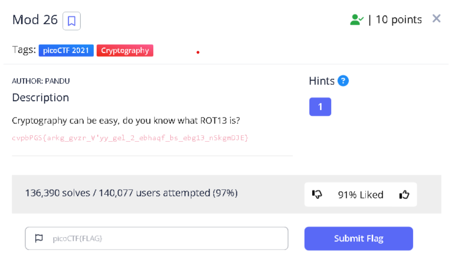This screenshot has width=449, height=263.
Task: Click the solves and attempts statistics
Action: (x=131, y=193)
